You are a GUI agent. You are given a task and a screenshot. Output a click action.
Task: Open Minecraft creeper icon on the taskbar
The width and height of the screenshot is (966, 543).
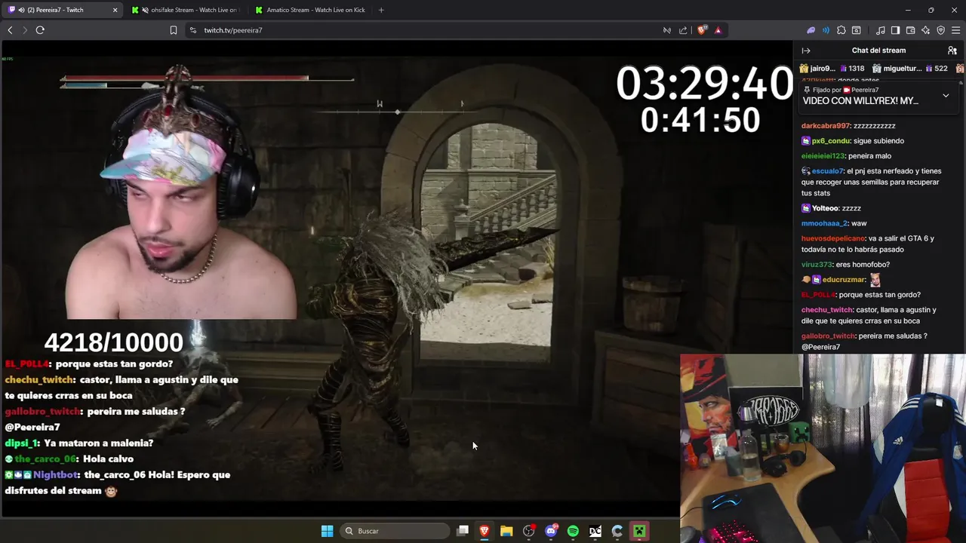pos(639,531)
